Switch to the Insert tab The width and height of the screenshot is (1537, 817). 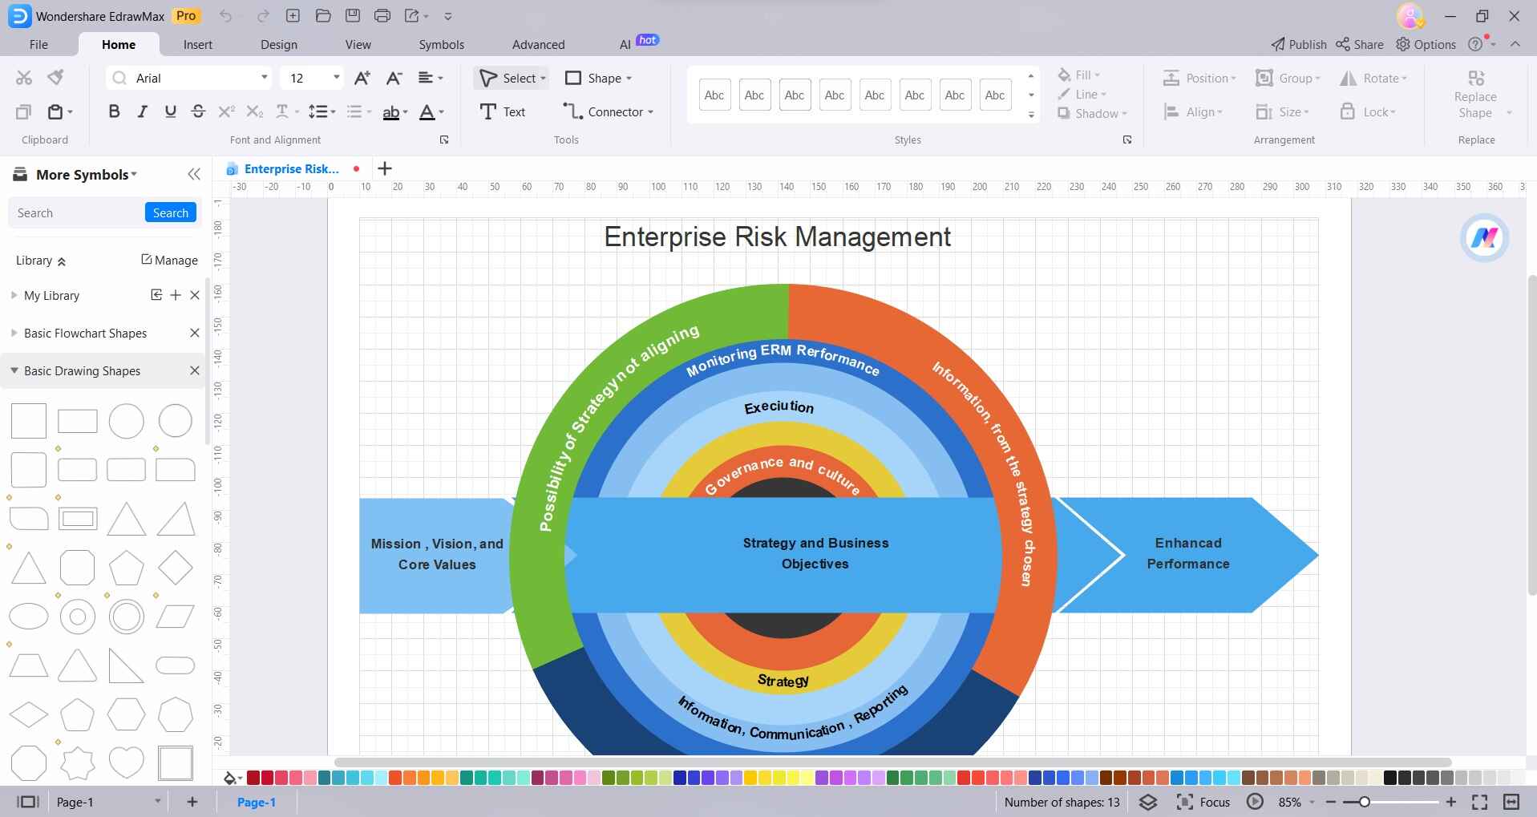198,45
